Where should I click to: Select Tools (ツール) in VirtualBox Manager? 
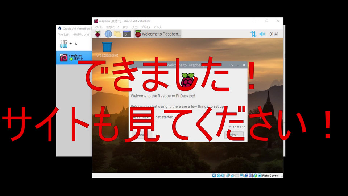click(x=74, y=44)
